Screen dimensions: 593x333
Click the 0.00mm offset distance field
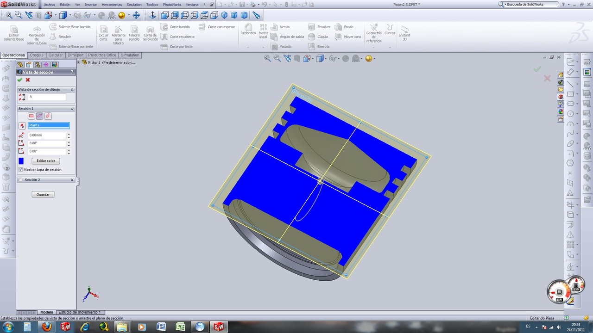[47, 136]
